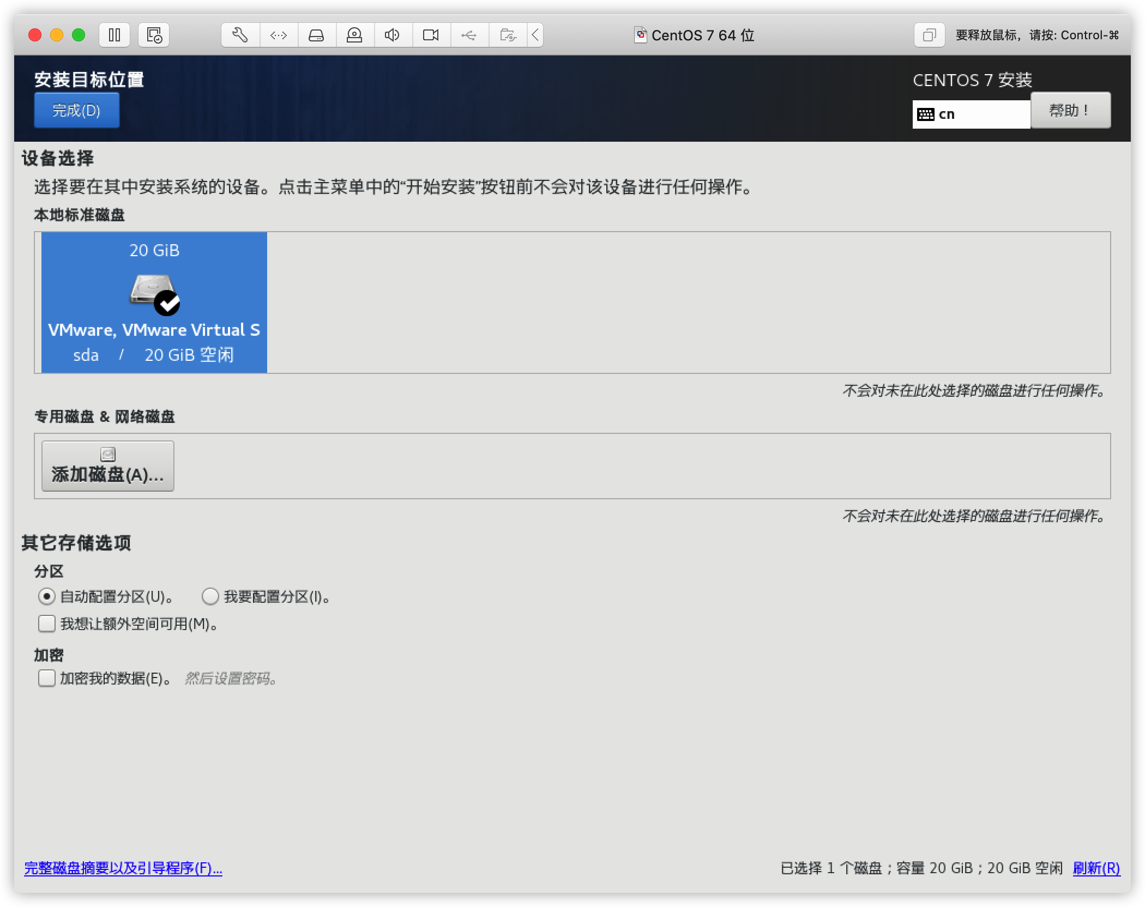Enable 我想让额外空间可用 checkbox
1145x907 pixels.
tap(47, 624)
